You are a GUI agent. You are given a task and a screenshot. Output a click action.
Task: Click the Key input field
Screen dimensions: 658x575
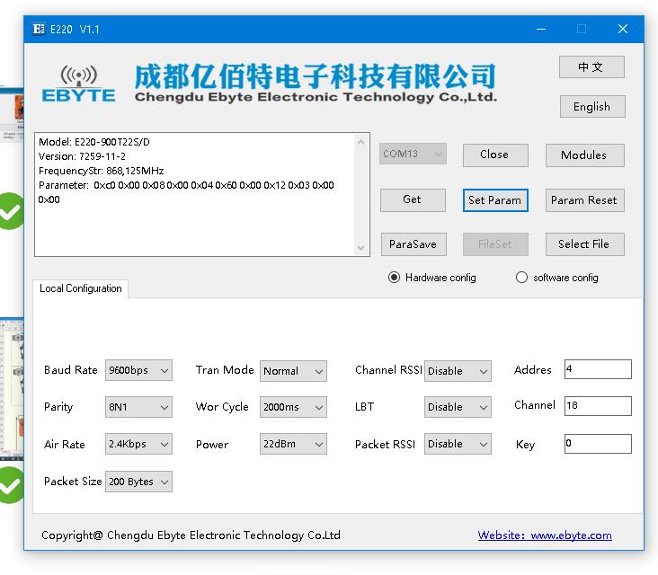click(598, 443)
